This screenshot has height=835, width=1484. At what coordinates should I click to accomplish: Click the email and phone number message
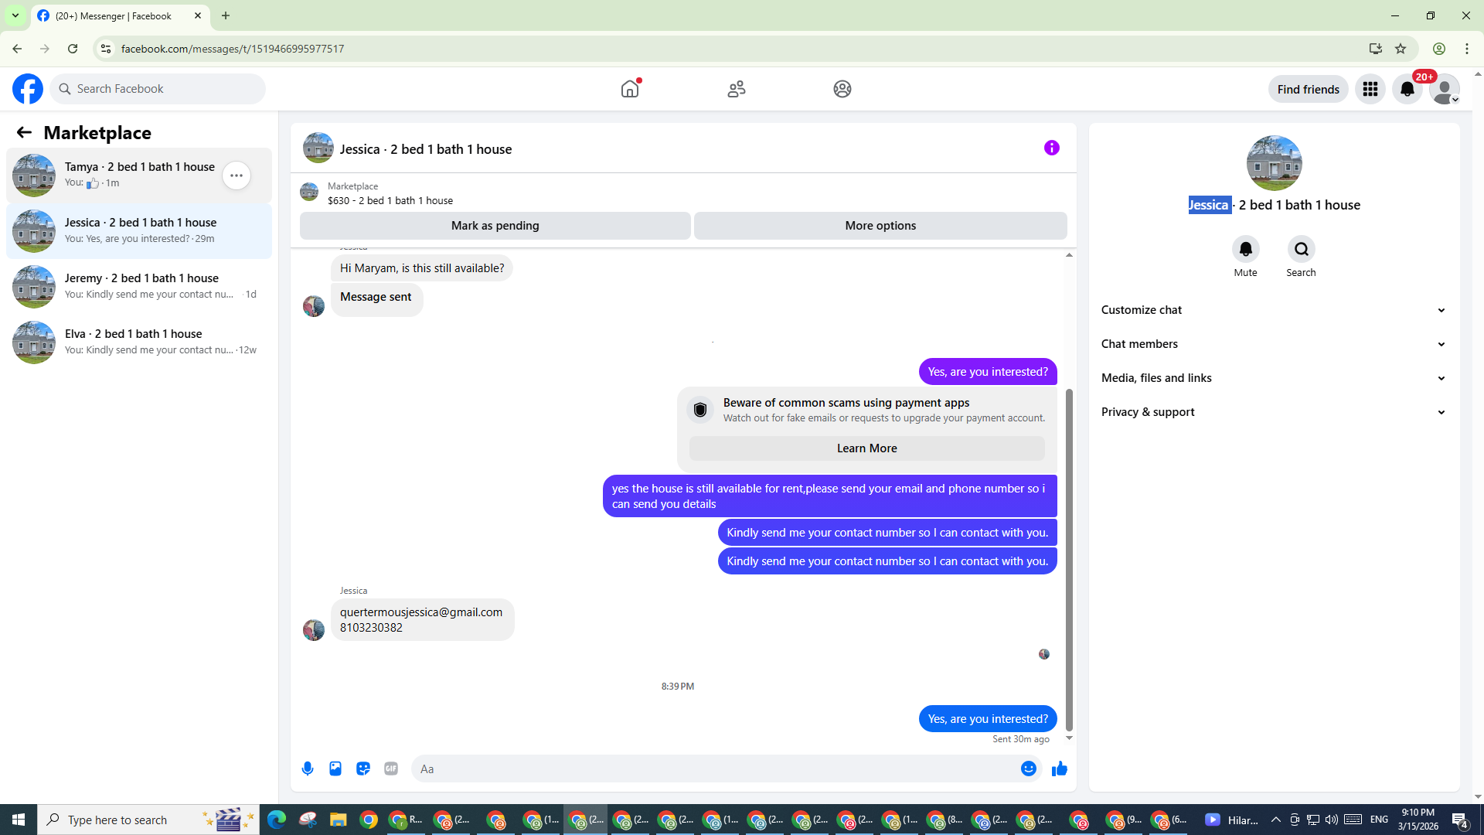(422, 619)
